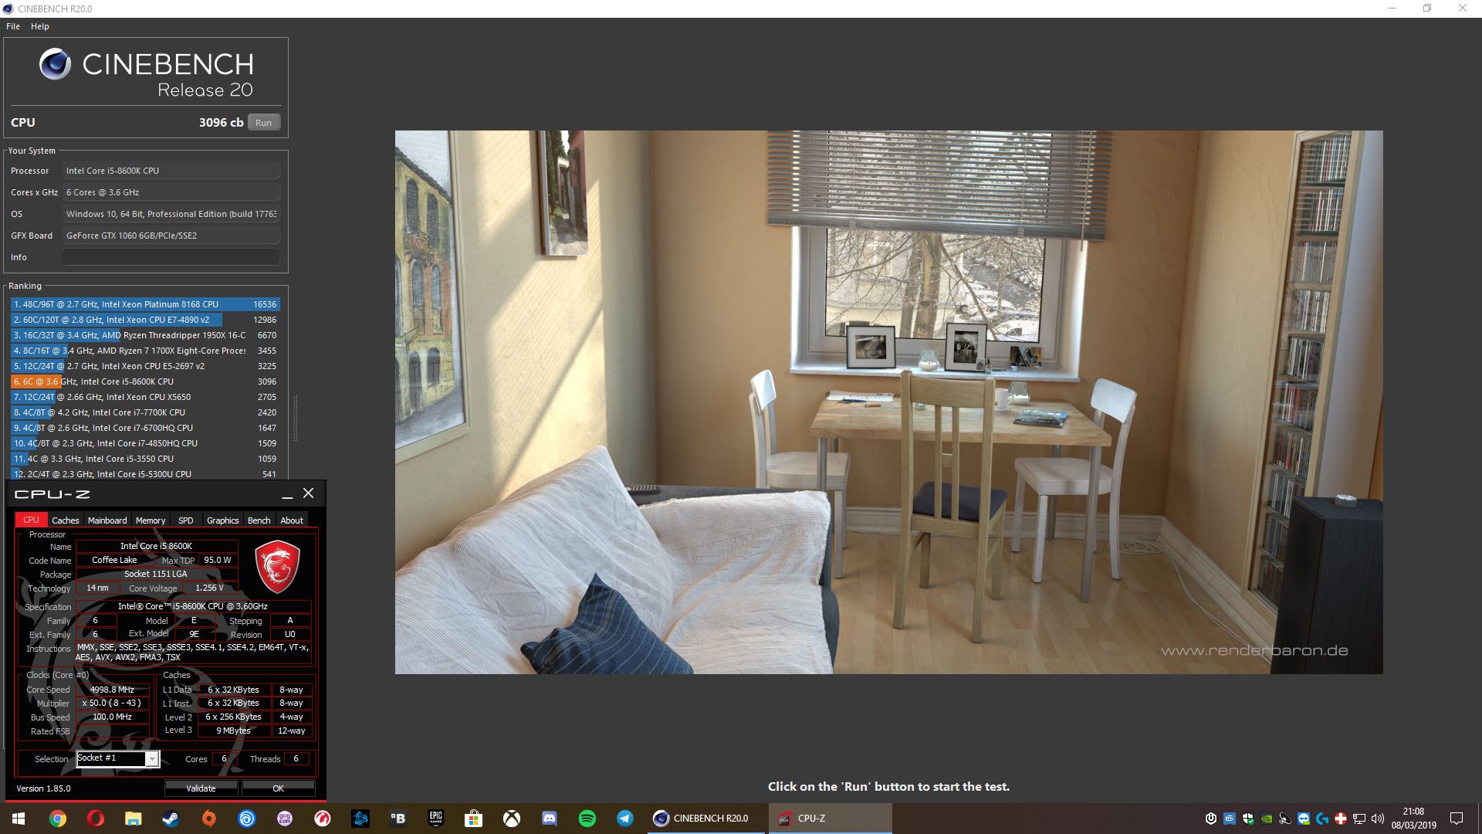This screenshot has width=1482, height=834.
Task: Open File Explorer from the taskbar
Action: click(x=134, y=819)
